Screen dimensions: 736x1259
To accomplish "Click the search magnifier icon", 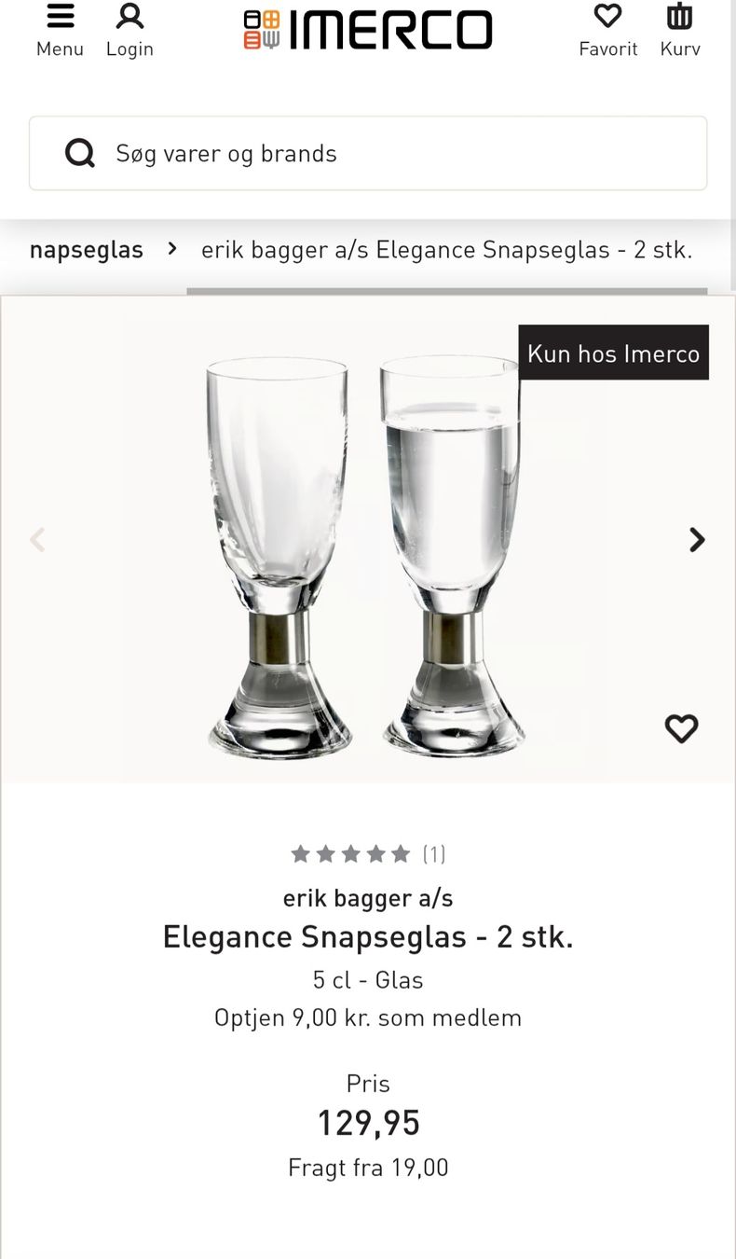I will [x=80, y=153].
